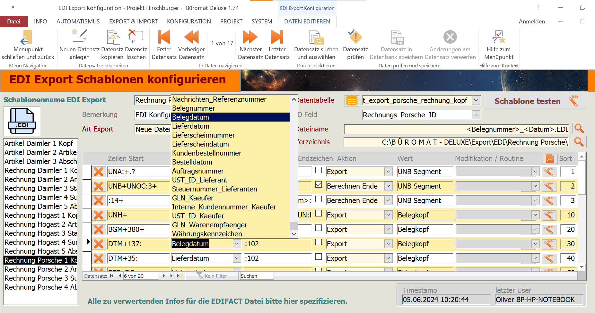This screenshot has width=595, height=313.
Task: Uncheck the Endzeichen checkbox in the UNB+UNOC:3+ row
Action: tap(319, 185)
